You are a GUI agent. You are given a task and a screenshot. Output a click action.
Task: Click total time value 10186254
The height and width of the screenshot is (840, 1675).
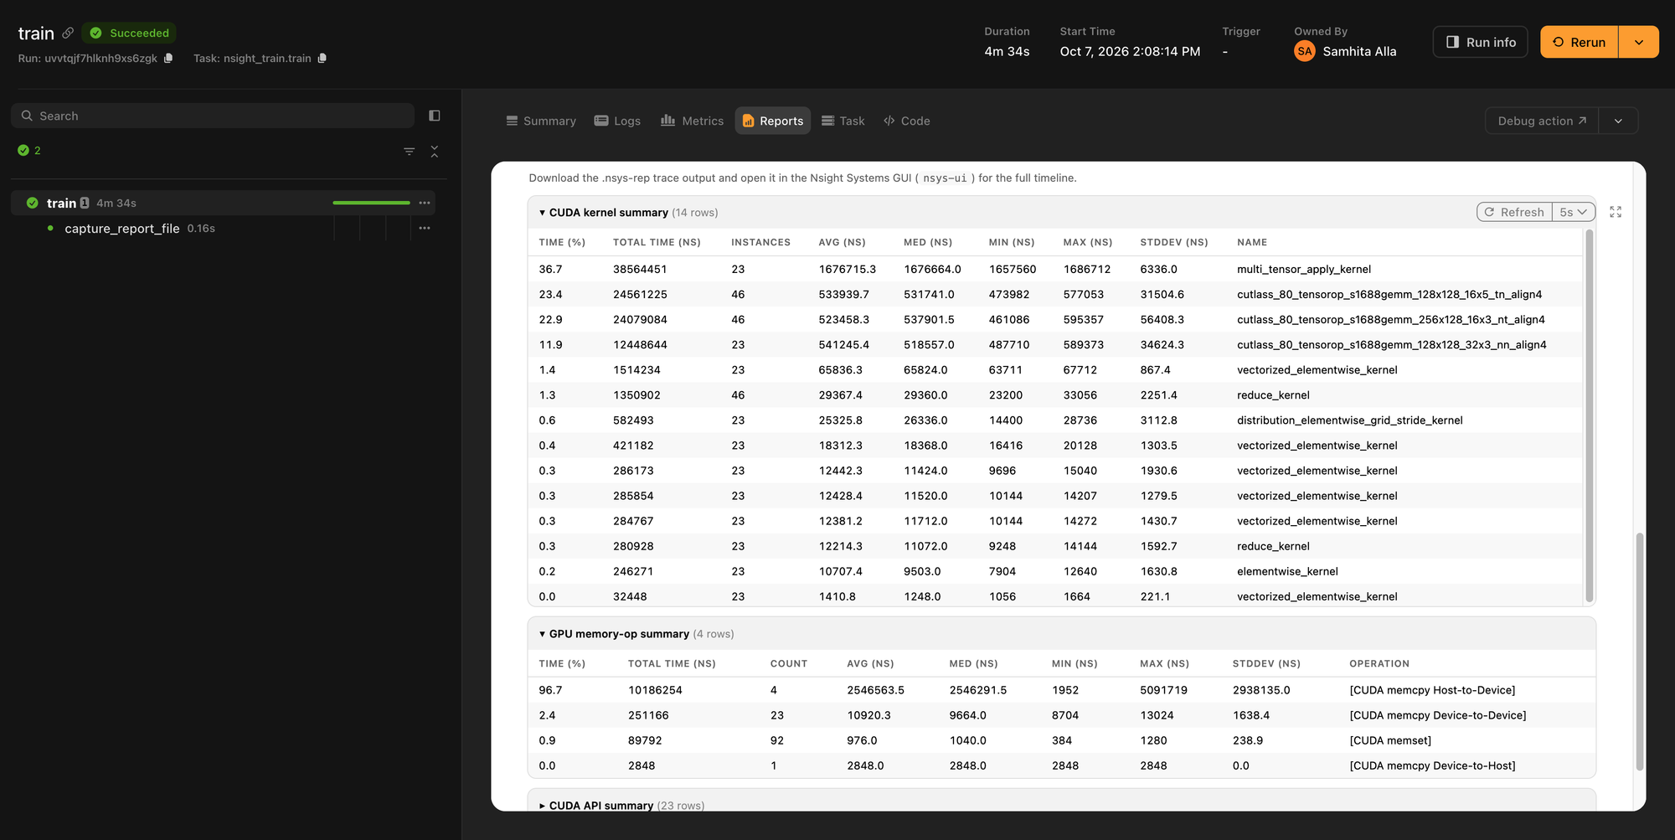(655, 690)
